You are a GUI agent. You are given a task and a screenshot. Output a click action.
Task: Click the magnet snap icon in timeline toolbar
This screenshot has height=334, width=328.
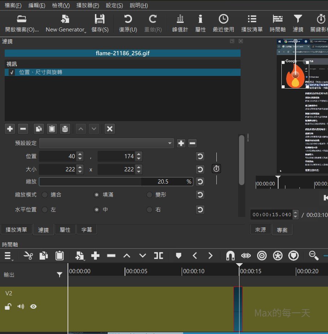point(230,256)
